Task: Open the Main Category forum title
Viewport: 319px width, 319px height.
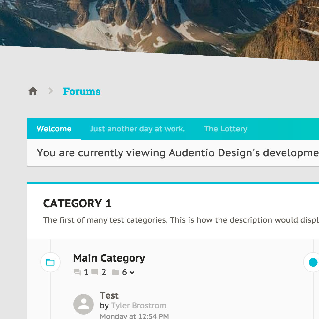Action: click(109, 258)
